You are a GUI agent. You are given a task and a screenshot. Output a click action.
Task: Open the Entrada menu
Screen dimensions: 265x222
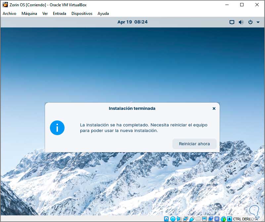pyautogui.click(x=60, y=14)
